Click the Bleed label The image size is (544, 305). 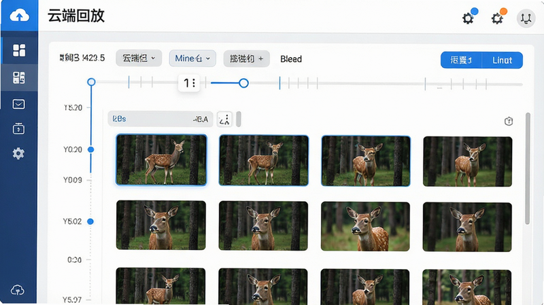point(291,59)
